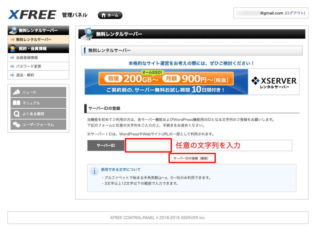Viewport: 316px width, 229px height.
Task: Click the 契約・会員情報 sidebar header
Action: 38,48
